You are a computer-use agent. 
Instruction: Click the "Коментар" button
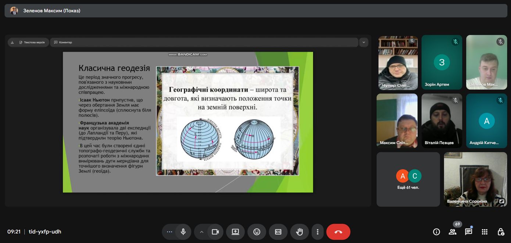tap(63, 42)
